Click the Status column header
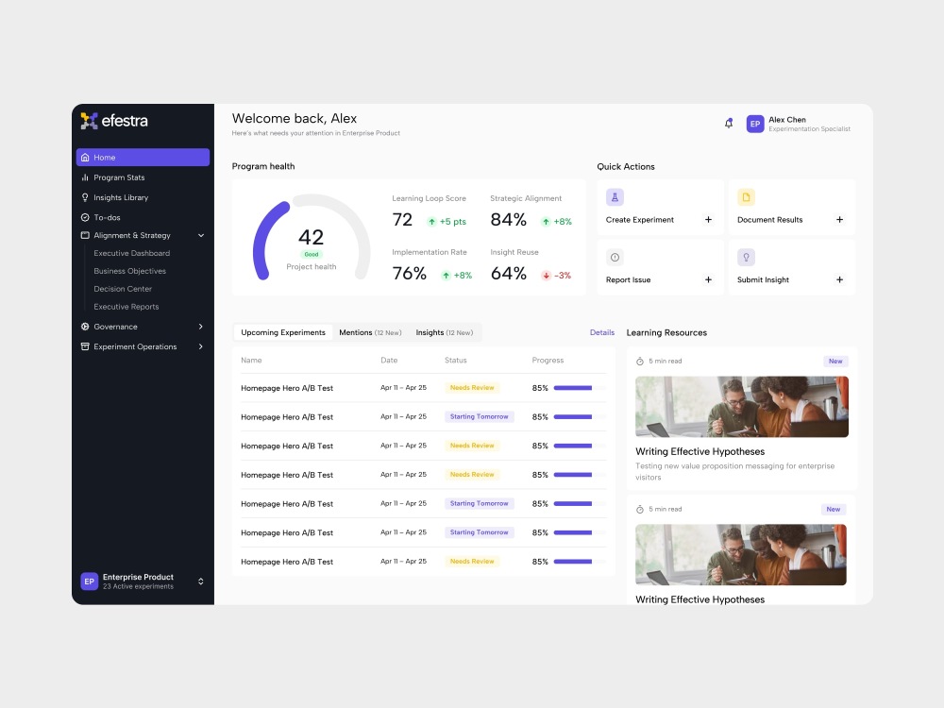 [456, 360]
